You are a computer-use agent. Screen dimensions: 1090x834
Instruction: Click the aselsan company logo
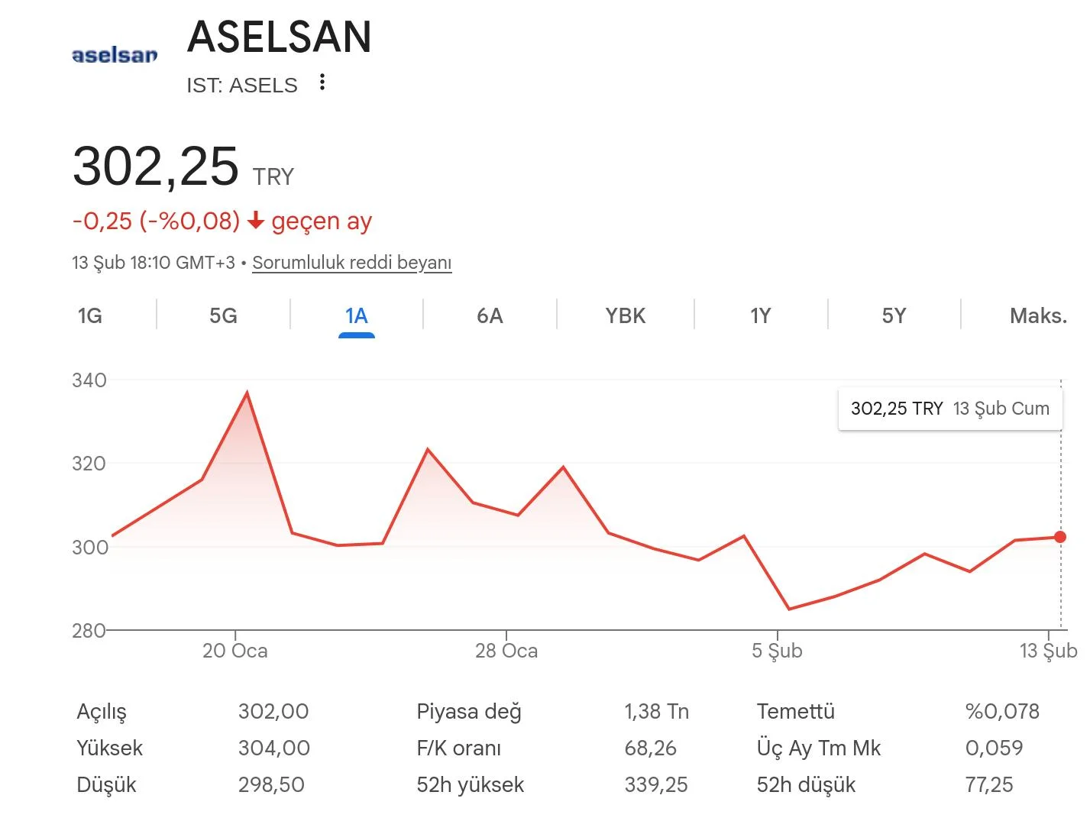[x=115, y=55]
